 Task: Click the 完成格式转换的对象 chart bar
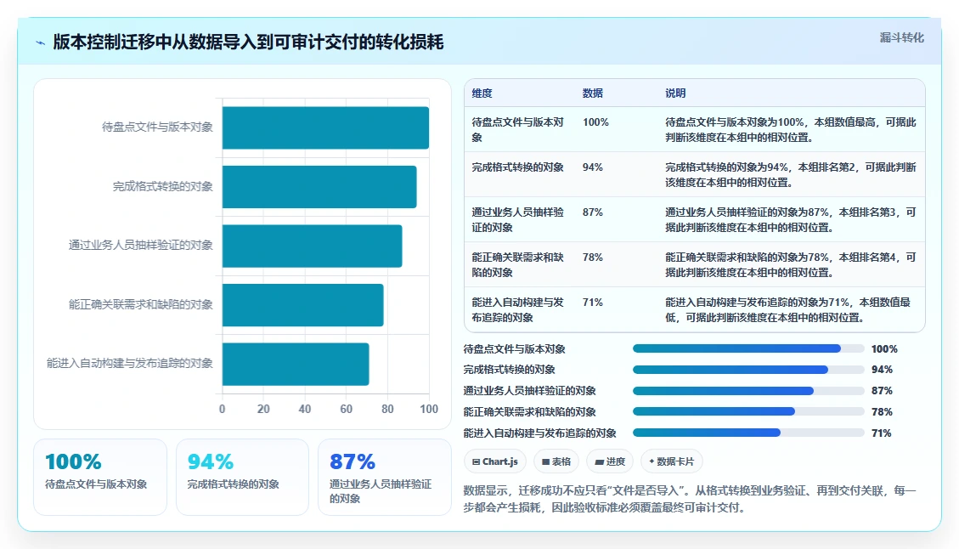[319, 187]
